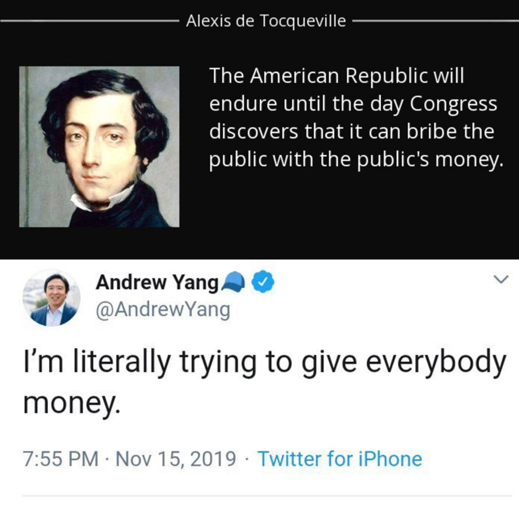The height and width of the screenshot is (519, 519).
Task: Click the Nov 15, 2019 date
Action: [176, 459]
